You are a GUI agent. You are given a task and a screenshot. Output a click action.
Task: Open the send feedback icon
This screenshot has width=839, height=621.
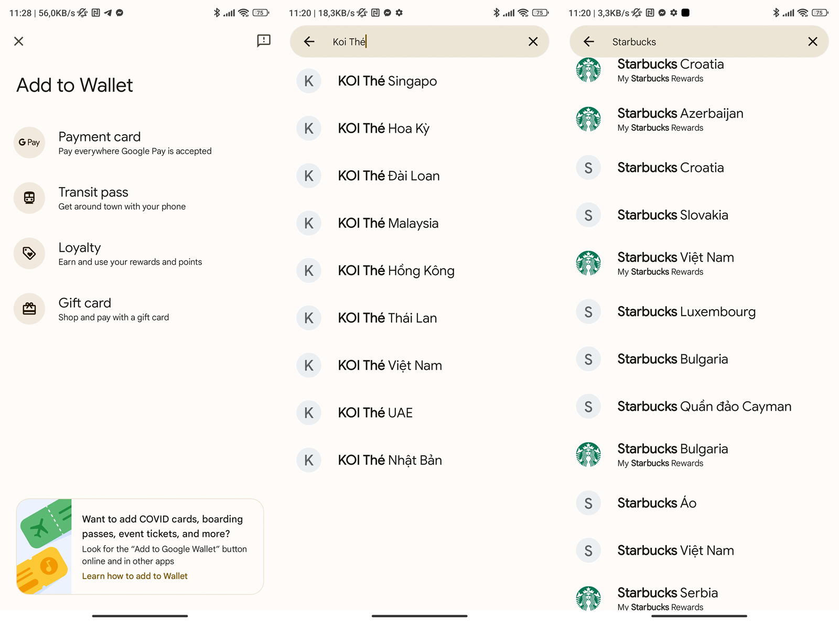click(x=264, y=41)
